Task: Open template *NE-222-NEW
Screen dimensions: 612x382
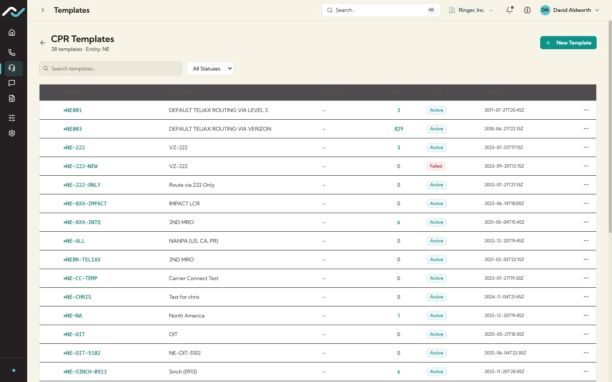Action: [80, 166]
